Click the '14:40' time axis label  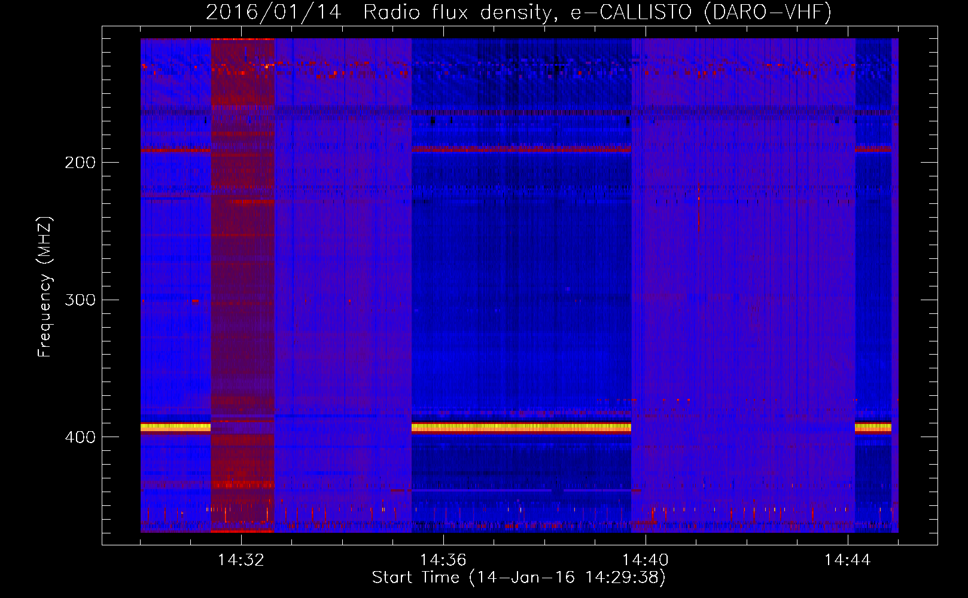click(x=646, y=560)
